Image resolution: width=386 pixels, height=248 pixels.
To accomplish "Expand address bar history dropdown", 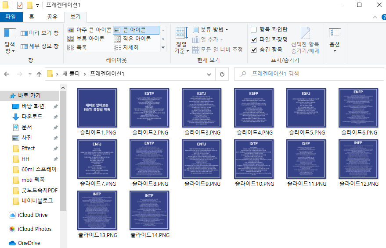I will coord(209,74).
